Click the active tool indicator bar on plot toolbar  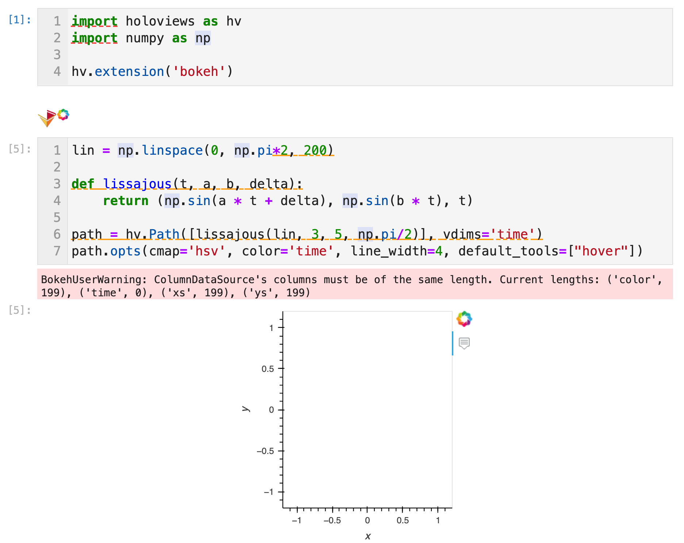coord(453,342)
